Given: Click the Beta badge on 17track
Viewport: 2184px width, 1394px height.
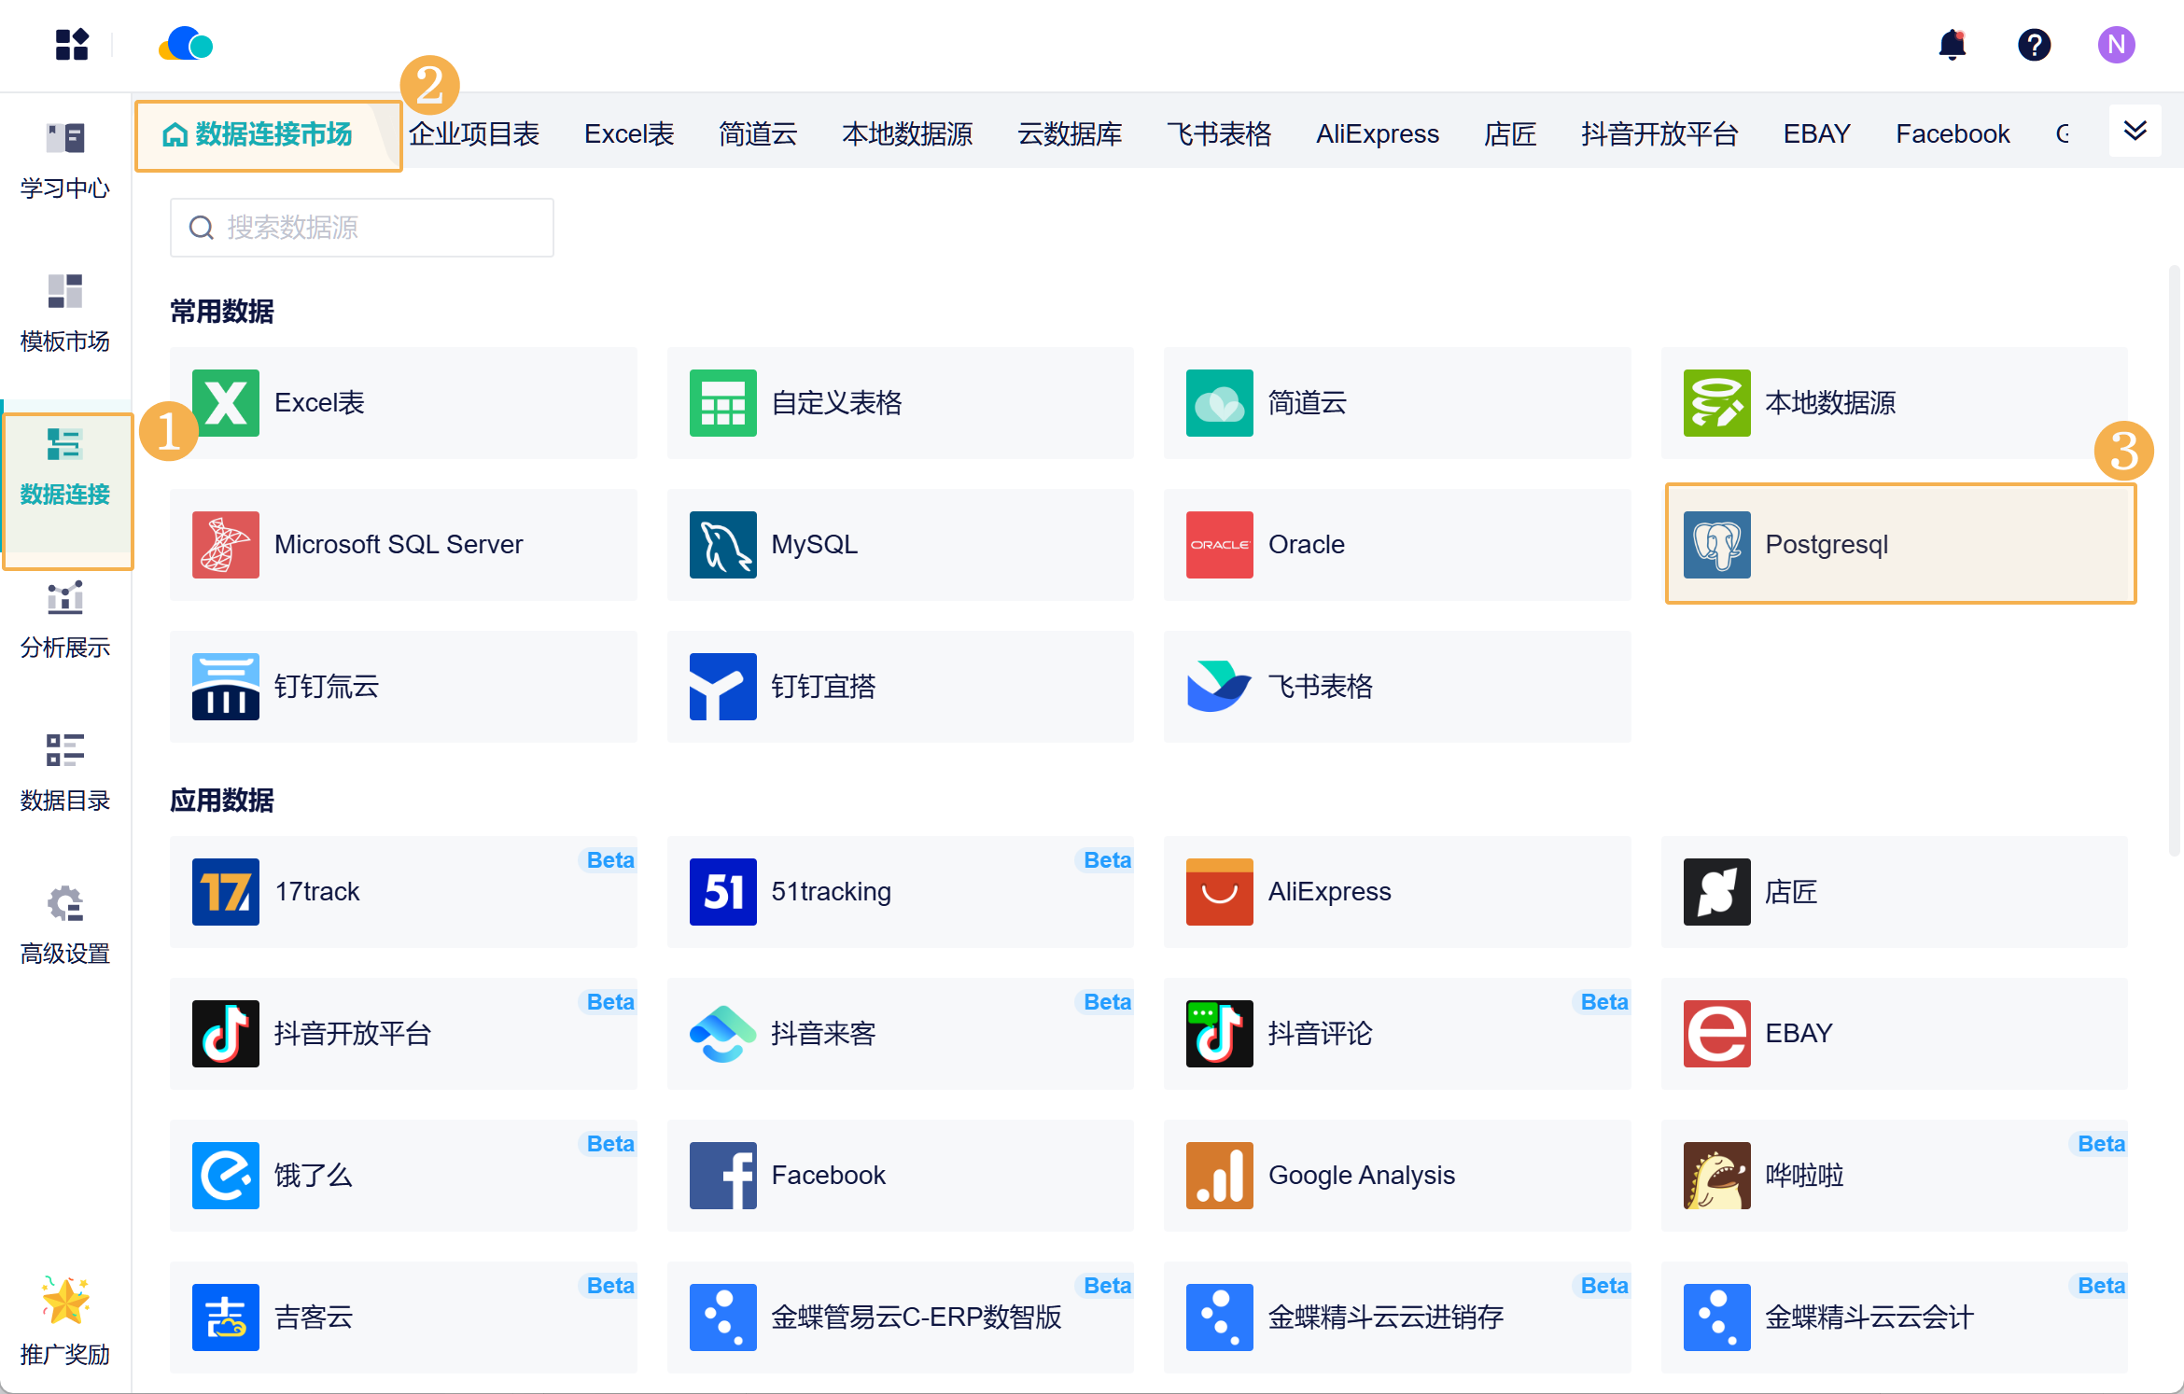Looking at the screenshot, I should (x=610, y=860).
